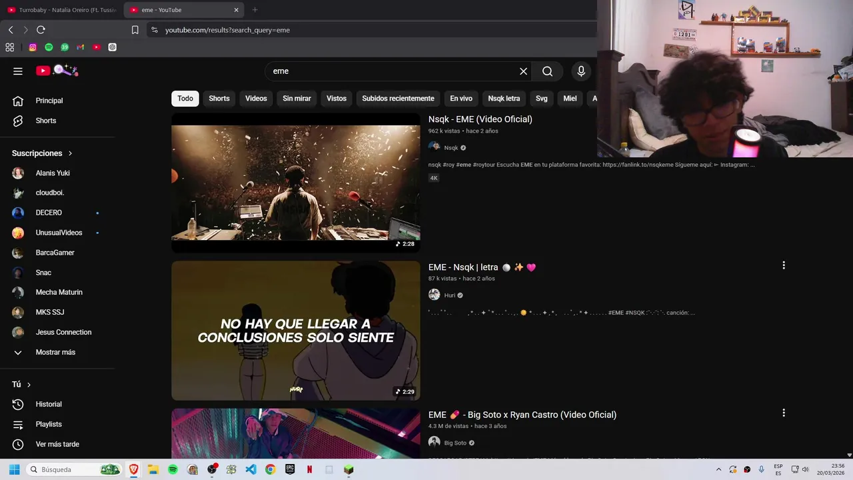Open Epic Games Launcher from the taskbar
The image size is (853, 480).
pyautogui.click(x=290, y=469)
